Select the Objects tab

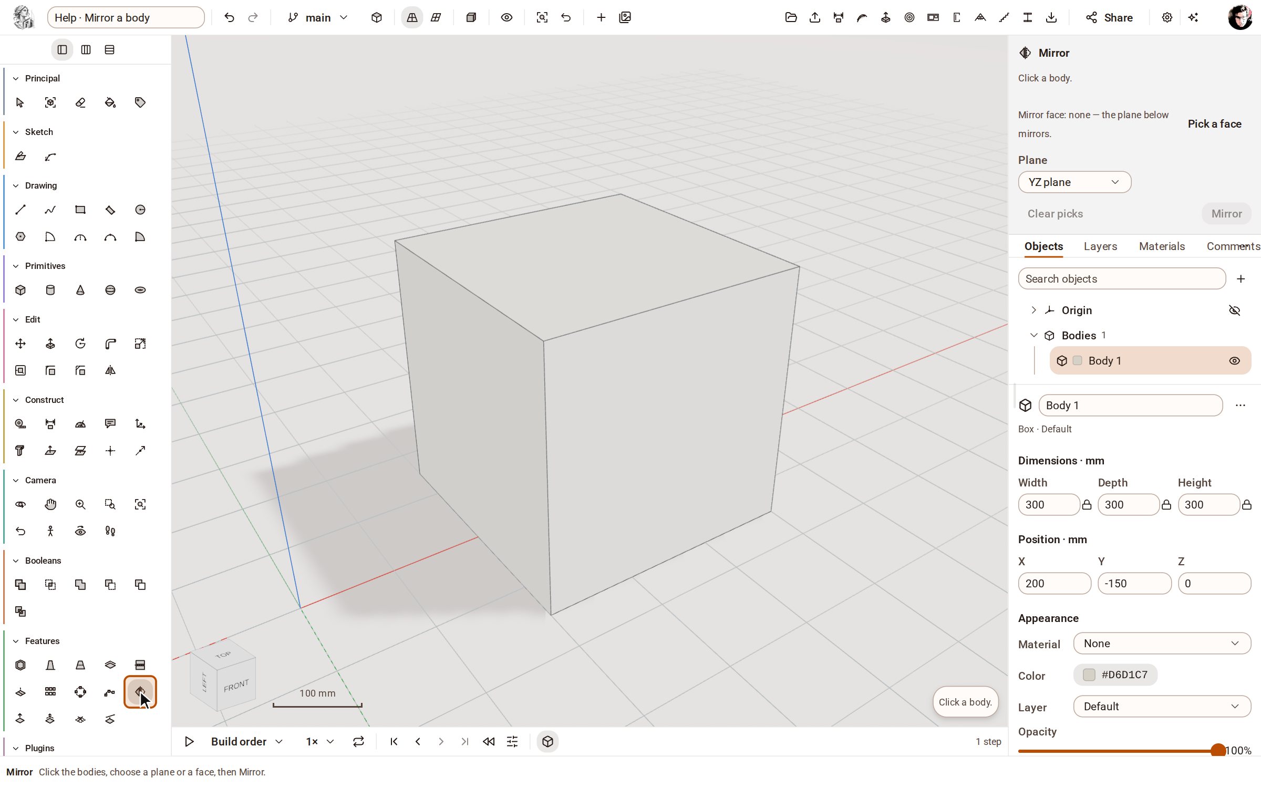(x=1043, y=246)
